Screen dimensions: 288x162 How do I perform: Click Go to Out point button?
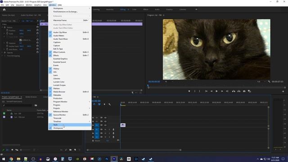(227, 91)
